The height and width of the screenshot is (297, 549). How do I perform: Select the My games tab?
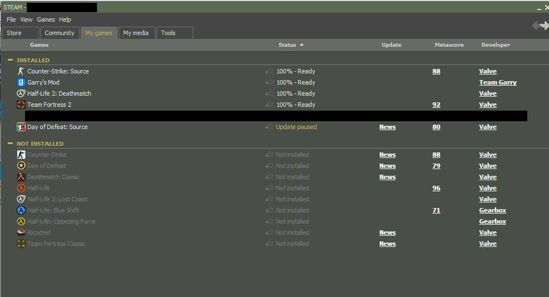(x=99, y=33)
